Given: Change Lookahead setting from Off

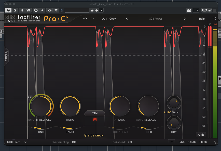Looking at the screenshot, I should click(130, 142).
